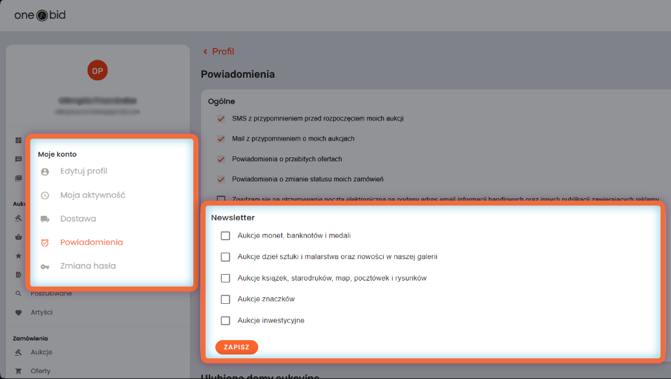Select Zmiana hasła menu item
This screenshot has width=671, height=379.
[88, 266]
